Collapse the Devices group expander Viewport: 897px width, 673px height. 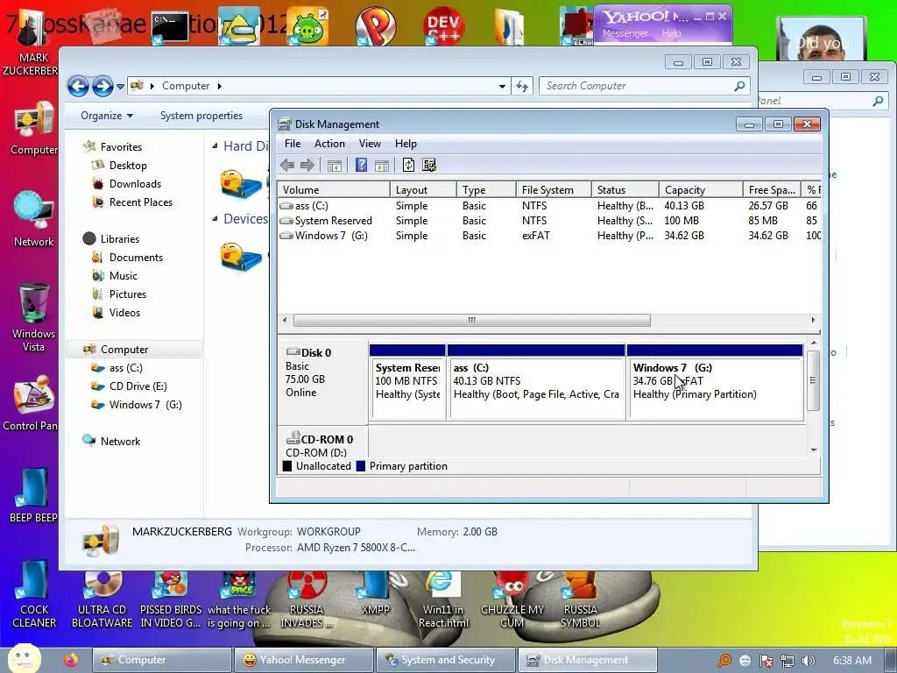coord(215,218)
